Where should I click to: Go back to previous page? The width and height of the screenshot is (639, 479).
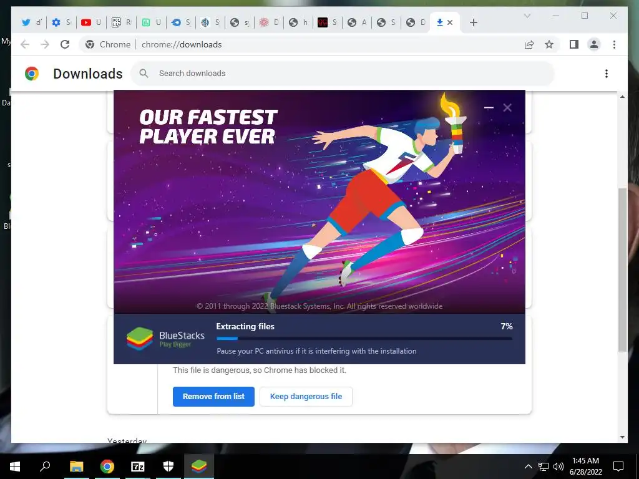click(x=25, y=44)
